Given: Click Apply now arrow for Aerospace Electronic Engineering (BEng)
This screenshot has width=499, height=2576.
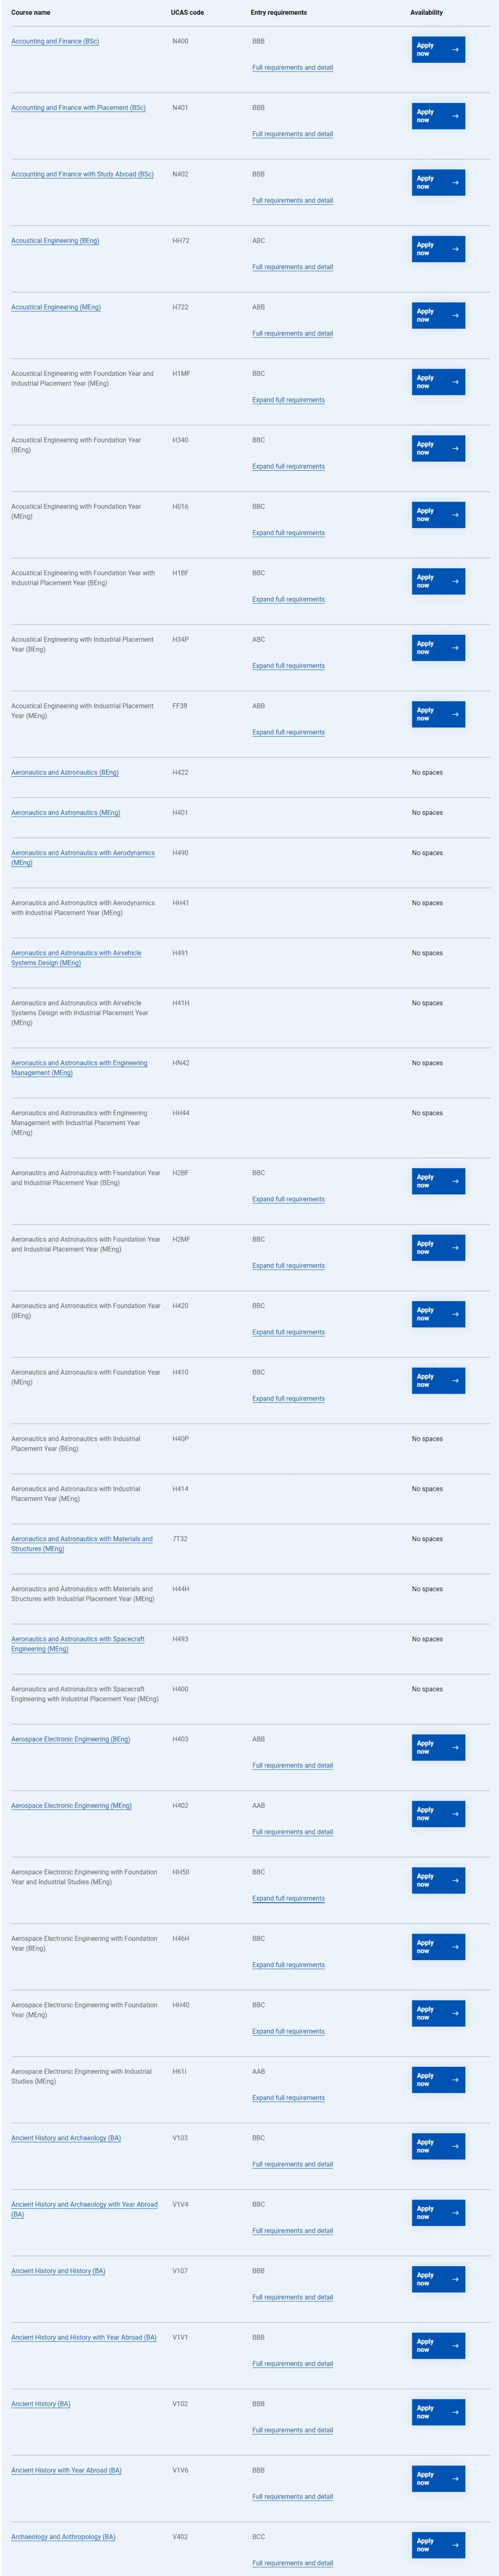Looking at the screenshot, I should pos(455,1747).
